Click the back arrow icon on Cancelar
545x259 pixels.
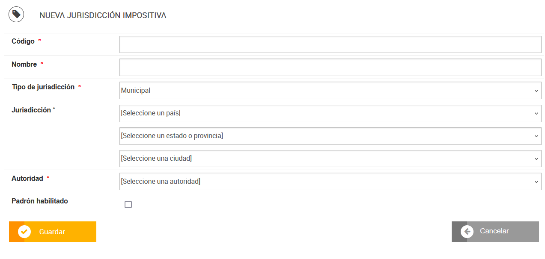(x=467, y=232)
